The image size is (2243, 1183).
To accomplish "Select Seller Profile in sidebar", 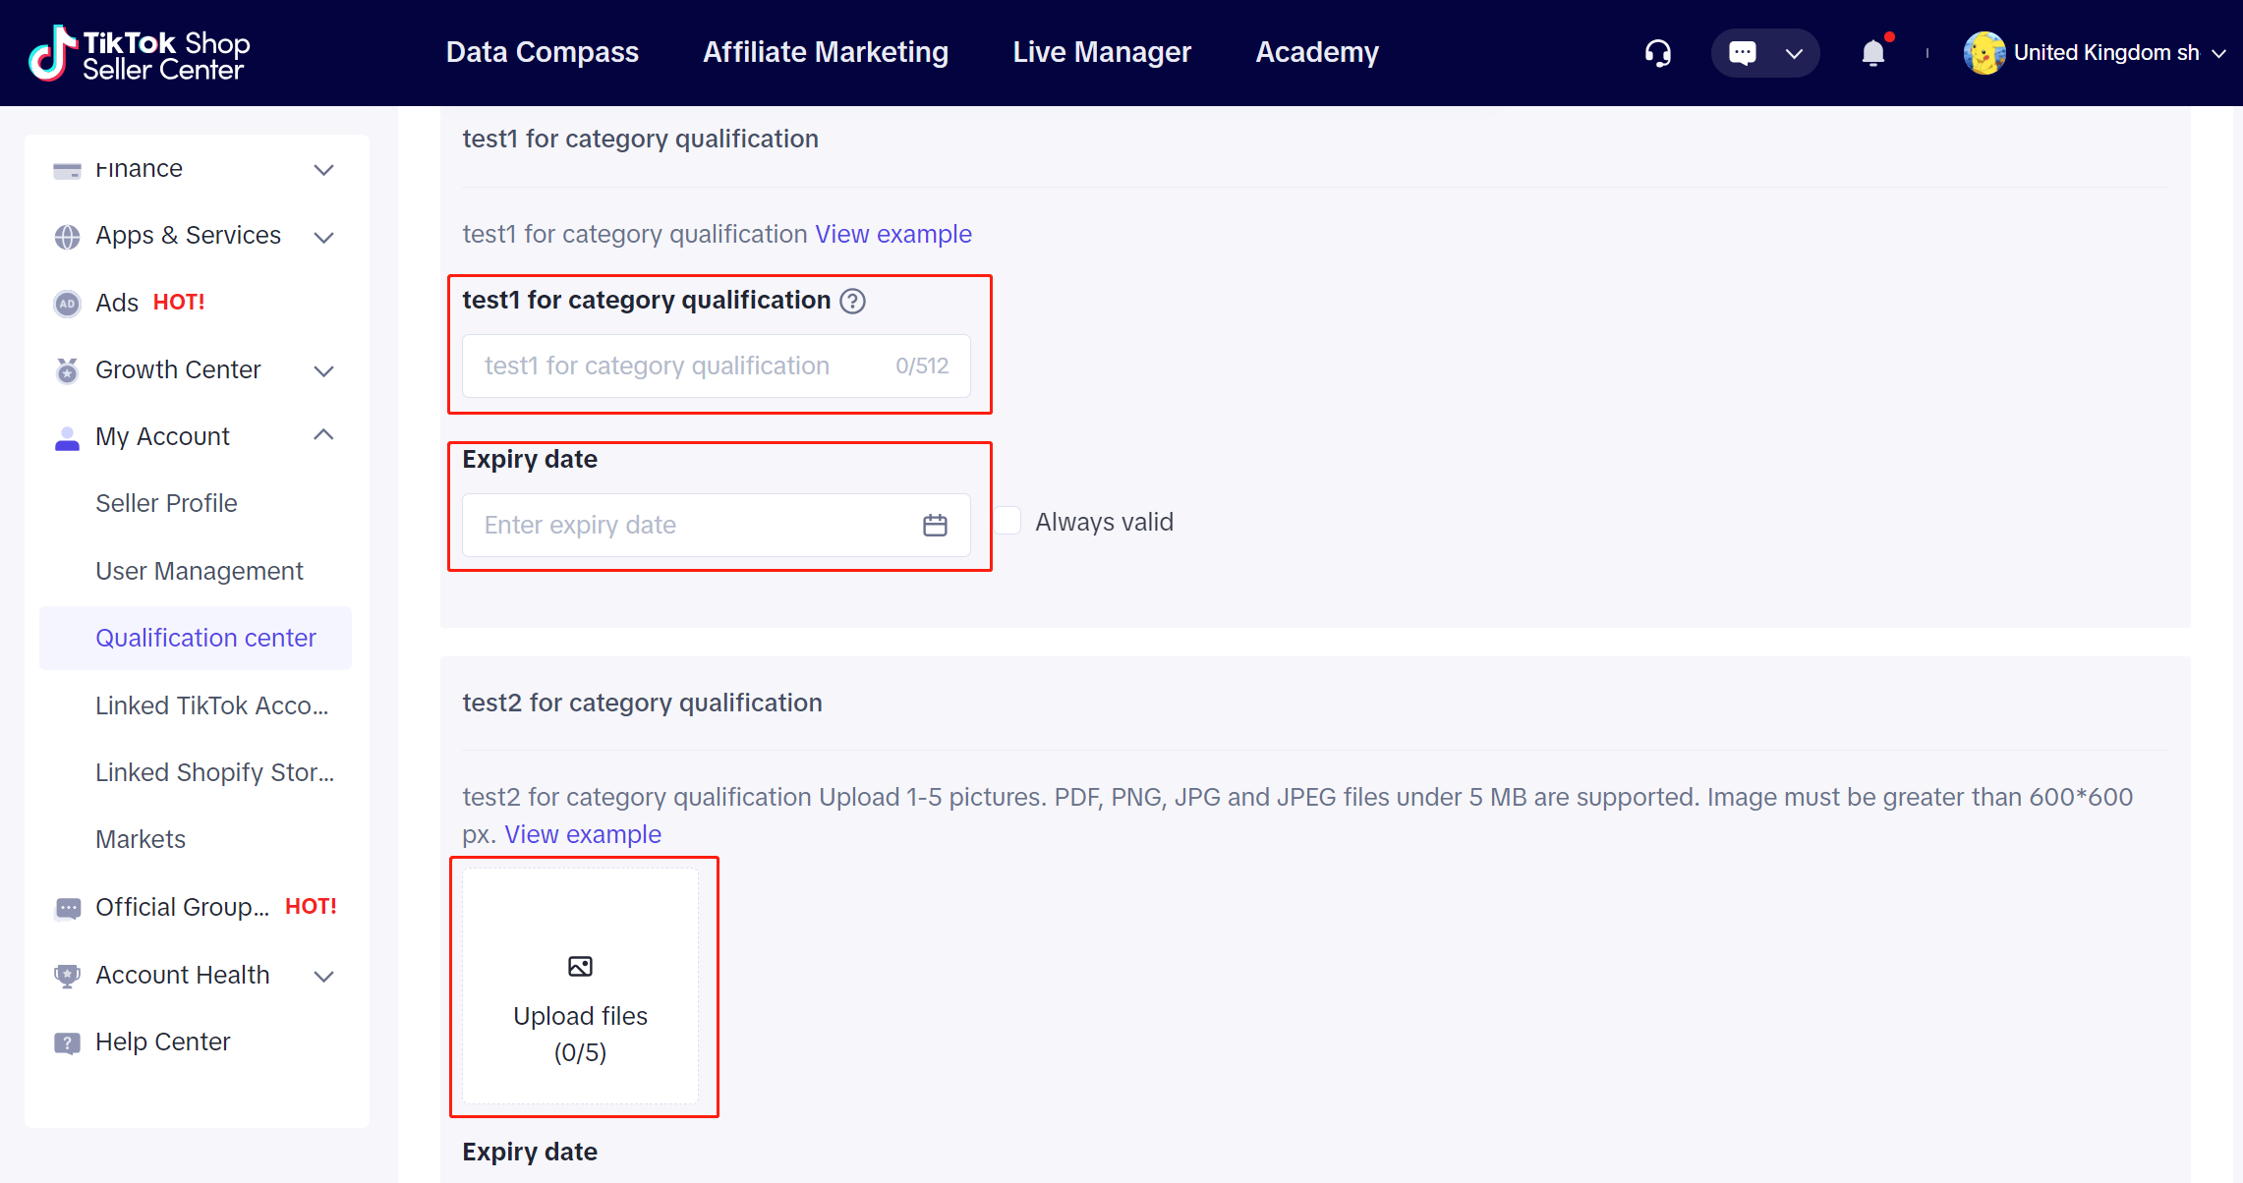I will tap(166, 503).
